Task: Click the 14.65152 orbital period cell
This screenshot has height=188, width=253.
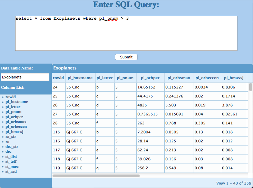Action: pyautogui.click(x=150, y=87)
